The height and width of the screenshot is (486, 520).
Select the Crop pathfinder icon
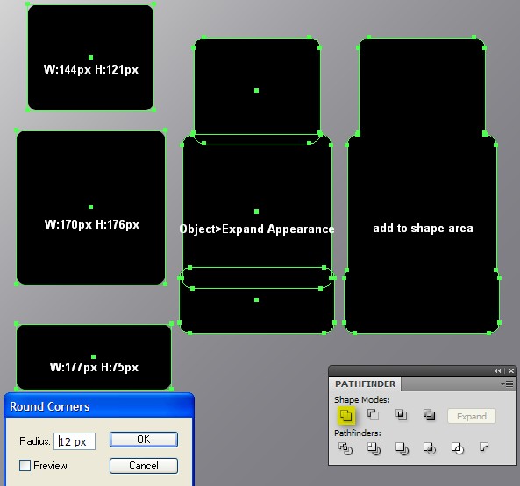430,448
